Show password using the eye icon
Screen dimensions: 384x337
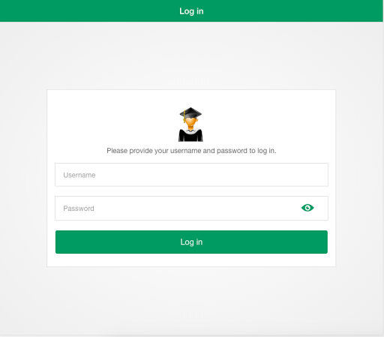click(307, 208)
